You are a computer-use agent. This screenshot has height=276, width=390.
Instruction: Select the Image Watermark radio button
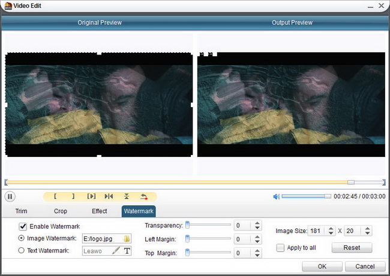[22, 238]
